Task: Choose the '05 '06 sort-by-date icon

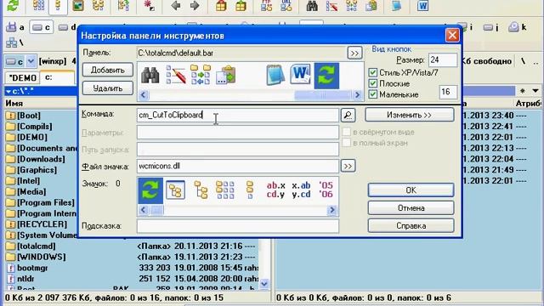Action: [x=326, y=190]
